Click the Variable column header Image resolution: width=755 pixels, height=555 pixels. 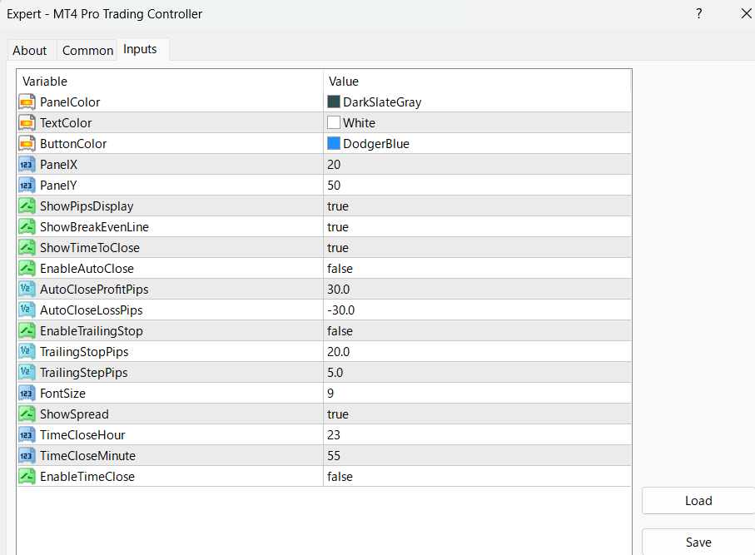(45, 82)
